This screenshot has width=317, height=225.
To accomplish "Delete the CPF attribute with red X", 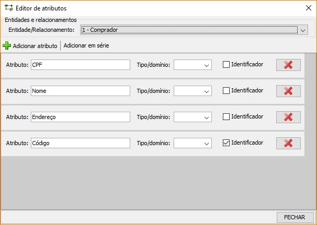I will coord(288,65).
